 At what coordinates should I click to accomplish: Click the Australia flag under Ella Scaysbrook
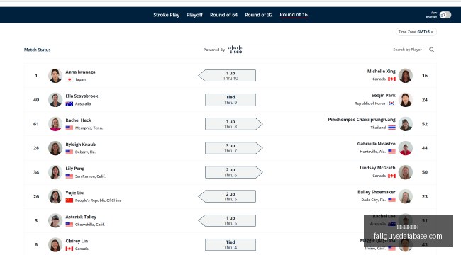(70, 103)
